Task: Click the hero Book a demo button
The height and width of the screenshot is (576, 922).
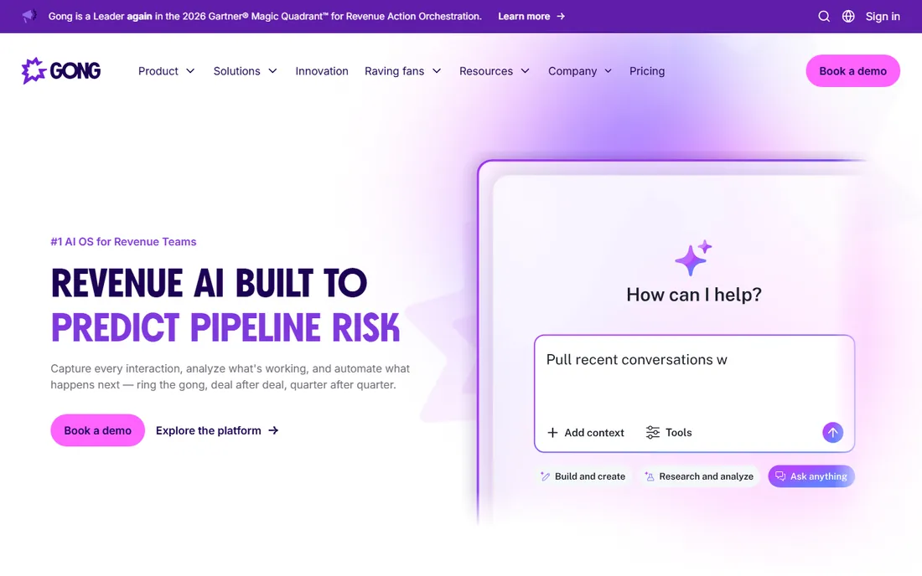Action: tap(97, 430)
